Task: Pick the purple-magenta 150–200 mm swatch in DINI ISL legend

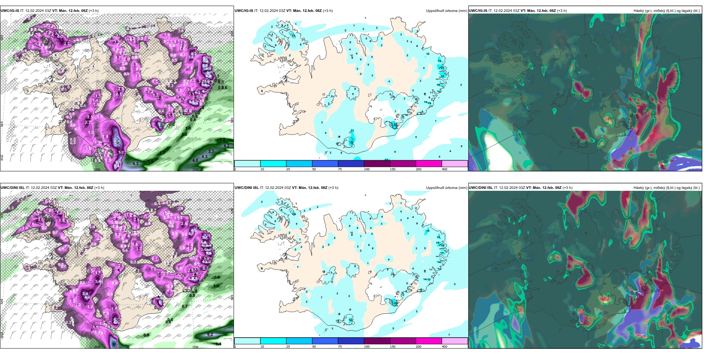Action: (403, 341)
